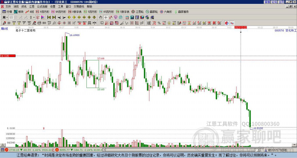Open the 工具 menu
297x158 pixels.
(60, 7)
